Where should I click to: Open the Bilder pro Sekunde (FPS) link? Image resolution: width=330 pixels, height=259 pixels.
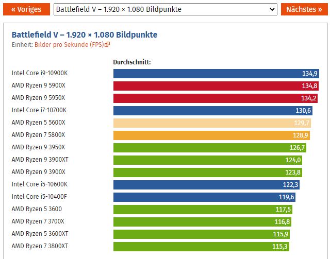tap(69, 45)
